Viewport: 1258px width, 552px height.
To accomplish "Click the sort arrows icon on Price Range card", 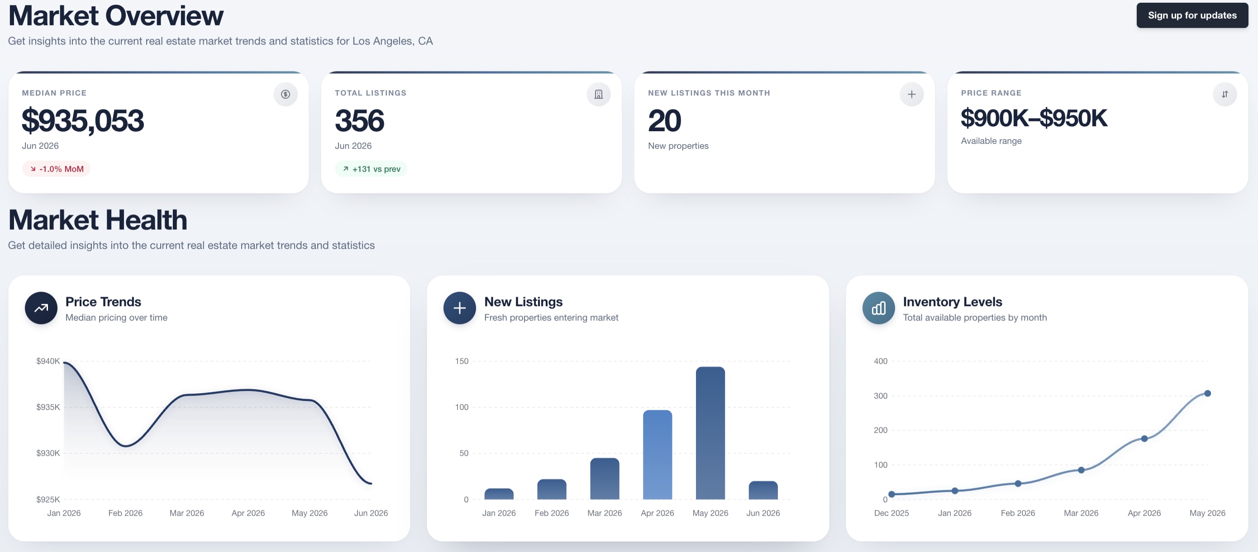I will pos(1225,94).
